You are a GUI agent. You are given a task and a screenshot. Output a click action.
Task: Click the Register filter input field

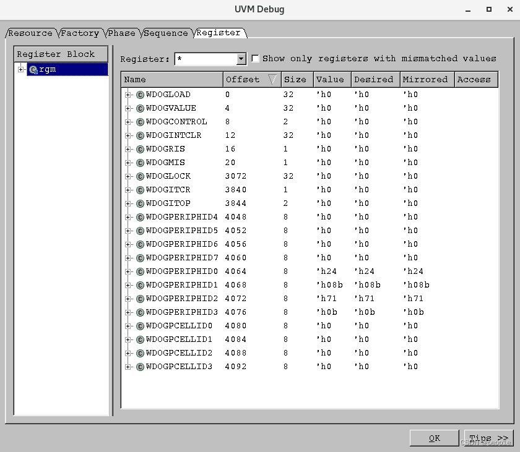coord(206,59)
